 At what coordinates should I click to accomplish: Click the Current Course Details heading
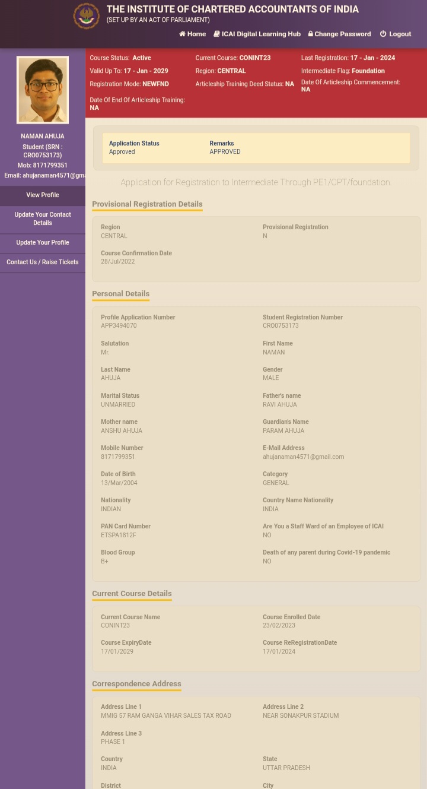[x=132, y=594]
